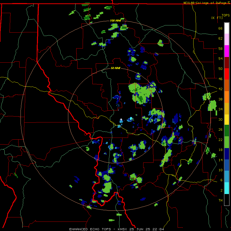
Task: Click the "50 NMI" range ring label
Action: [115, 68]
